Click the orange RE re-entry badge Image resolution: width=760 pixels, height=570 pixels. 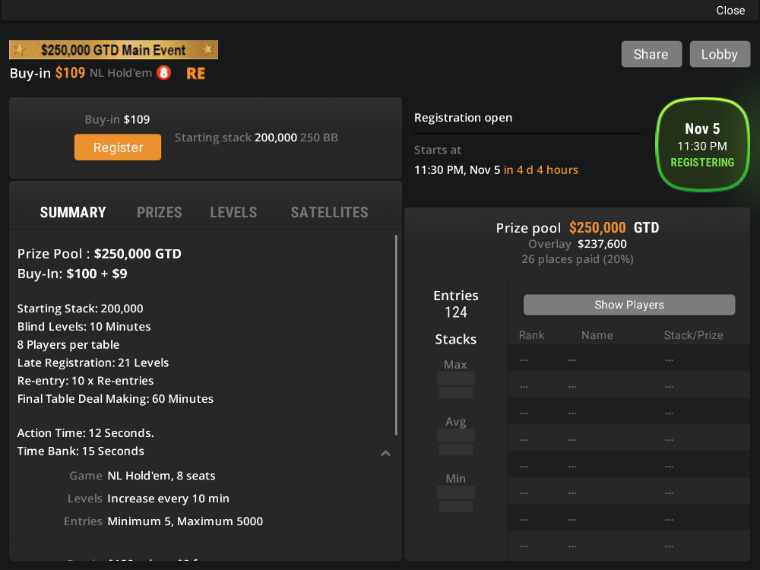click(x=196, y=74)
